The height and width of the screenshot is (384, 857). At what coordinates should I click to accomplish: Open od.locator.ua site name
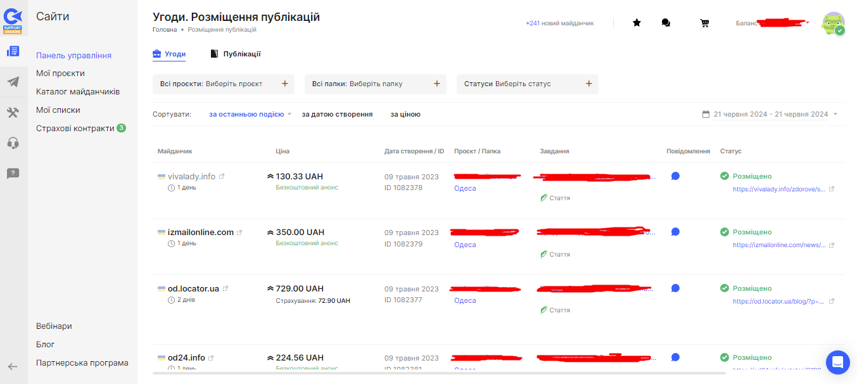[x=193, y=288]
